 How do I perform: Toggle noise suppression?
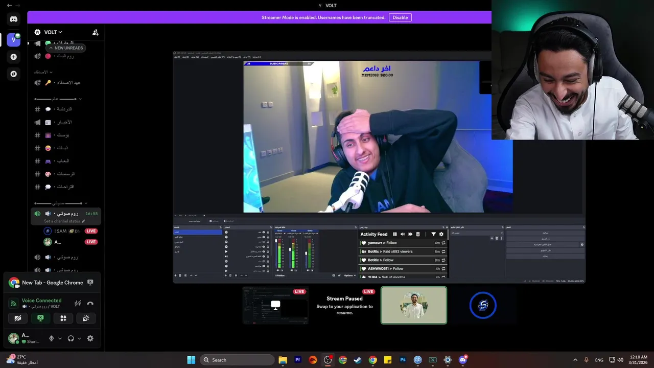pyautogui.click(x=78, y=303)
